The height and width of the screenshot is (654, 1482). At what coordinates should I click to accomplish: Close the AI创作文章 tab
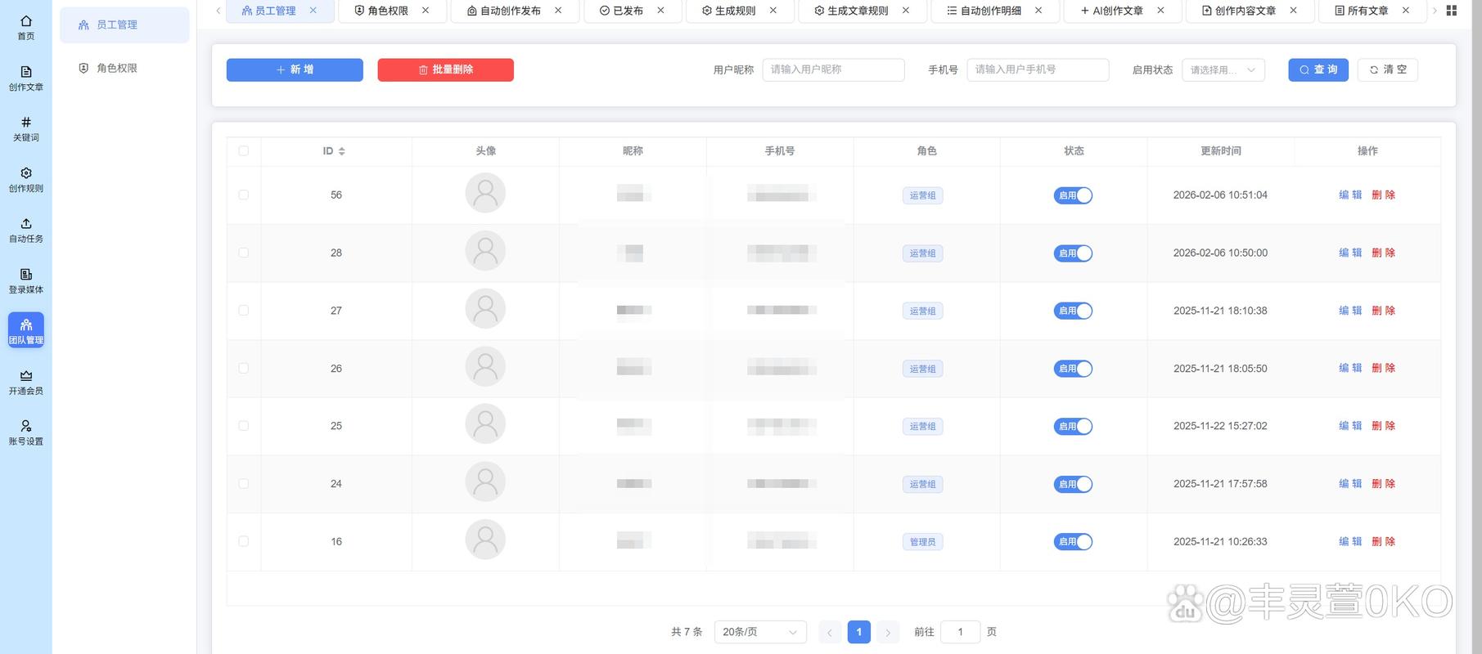tap(1160, 11)
